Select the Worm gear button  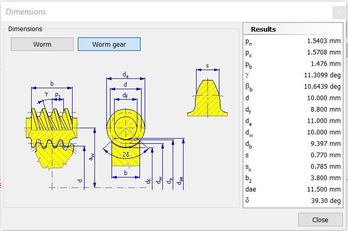coord(109,44)
